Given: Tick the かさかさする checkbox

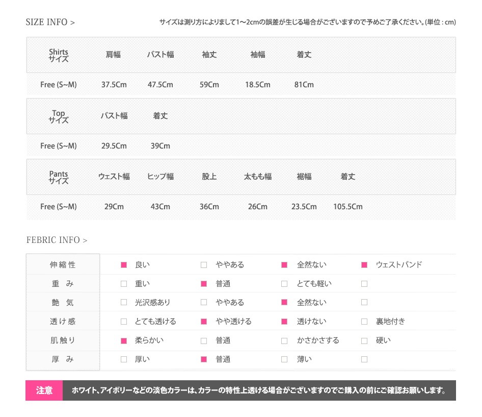Looking at the screenshot, I should pos(284,340).
